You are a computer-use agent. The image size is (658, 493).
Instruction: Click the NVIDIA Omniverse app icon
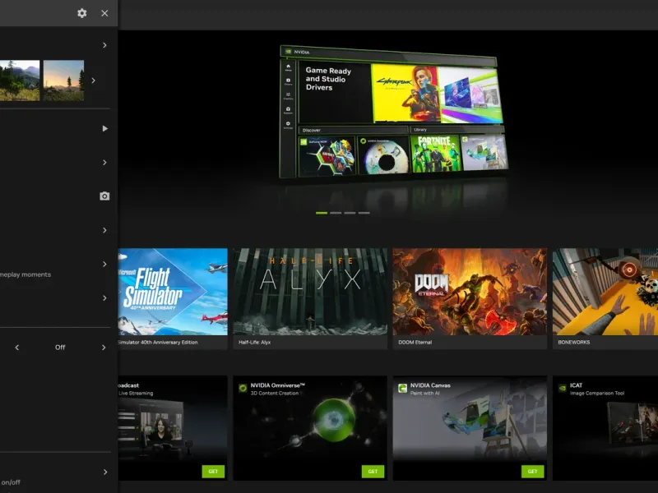pos(243,388)
